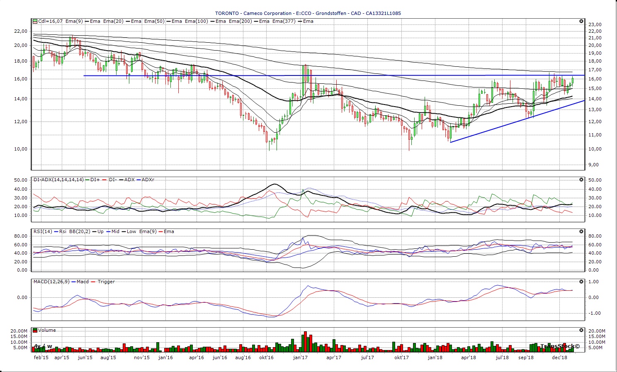
Task: Click the 23,00 right price axis label
Action: coord(595,24)
